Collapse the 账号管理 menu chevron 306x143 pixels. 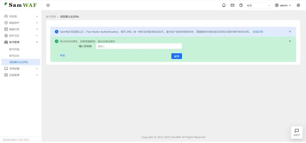(37, 42)
